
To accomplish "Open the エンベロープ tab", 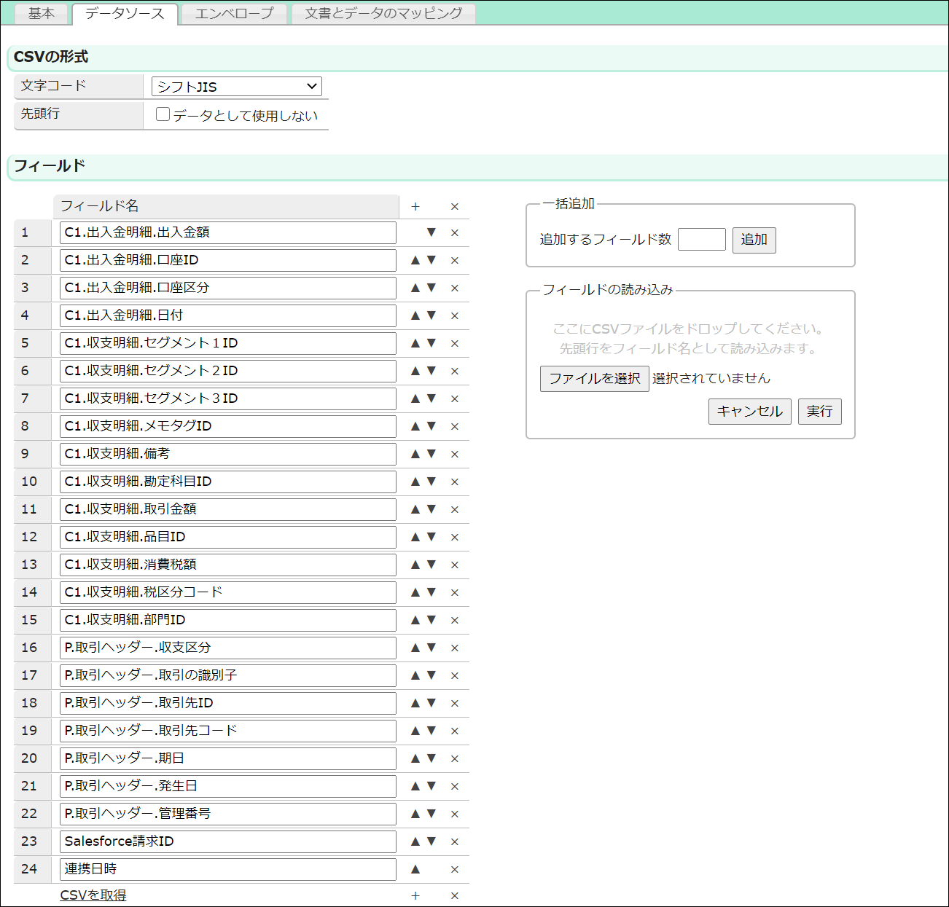I will [234, 13].
